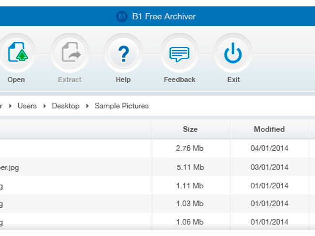Viewport: 315px width, 236px height.
Task: Expand the arrow before Desktop breadcrumb
Action: tap(45, 106)
